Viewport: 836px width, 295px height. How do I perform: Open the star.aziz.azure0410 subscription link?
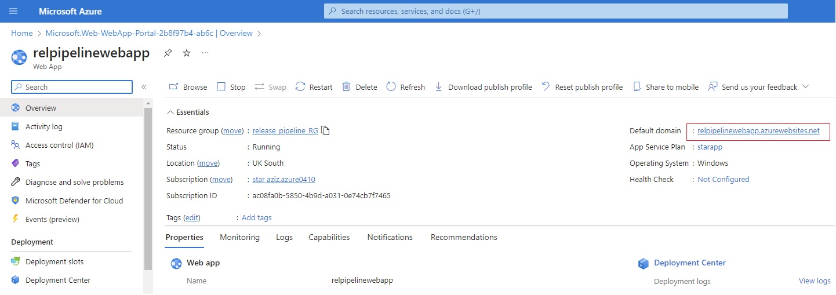pyautogui.click(x=284, y=180)
